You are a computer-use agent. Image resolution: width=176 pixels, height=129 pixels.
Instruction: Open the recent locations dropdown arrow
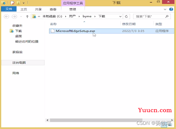click(x=21, y=17)
